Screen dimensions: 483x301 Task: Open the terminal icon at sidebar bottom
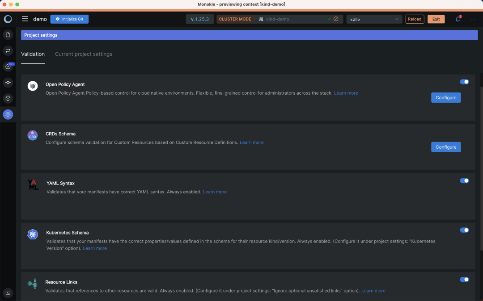point(8,293)
